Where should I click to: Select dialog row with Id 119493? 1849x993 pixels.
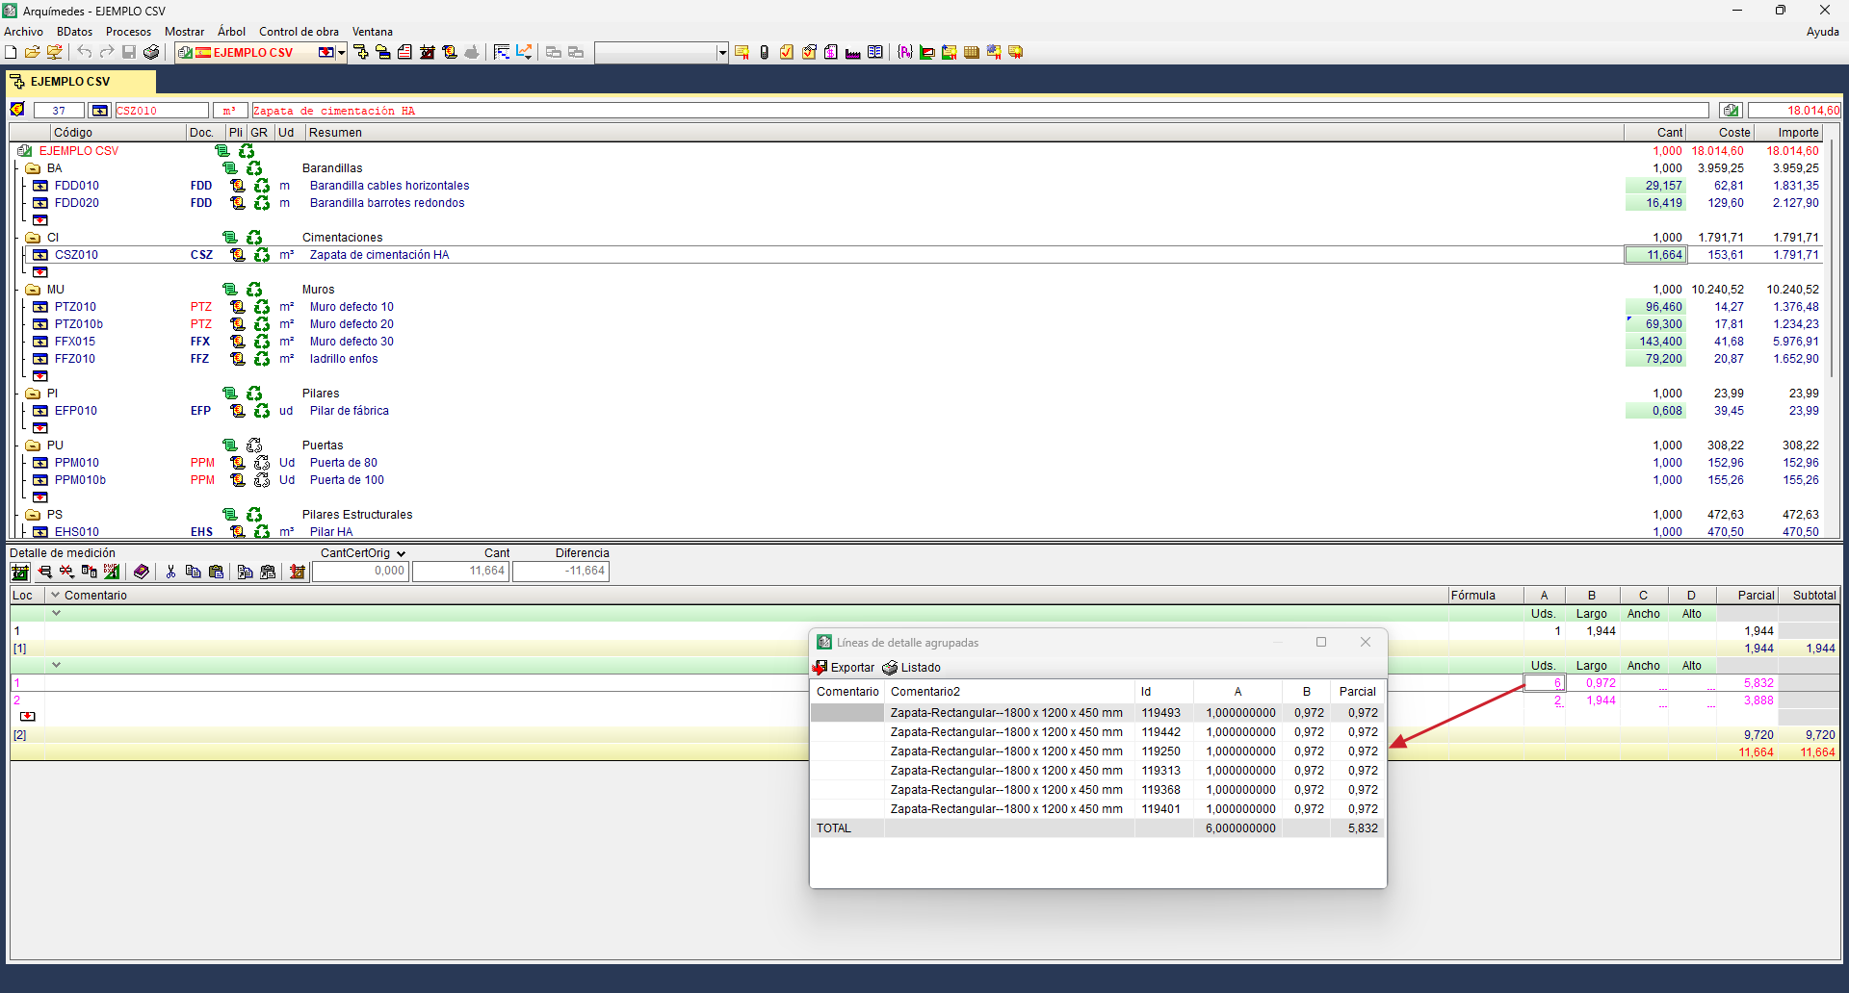tap(1097, 713)
